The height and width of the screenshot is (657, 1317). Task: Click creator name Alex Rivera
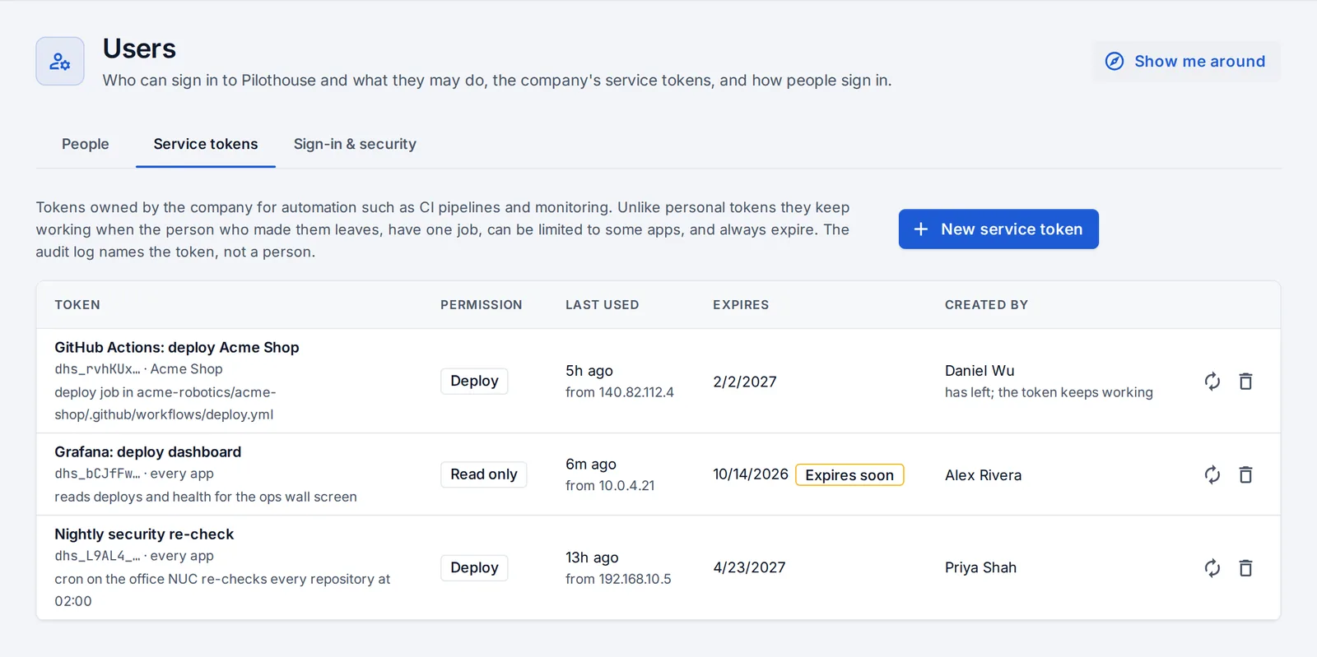(x=983, y=475)
